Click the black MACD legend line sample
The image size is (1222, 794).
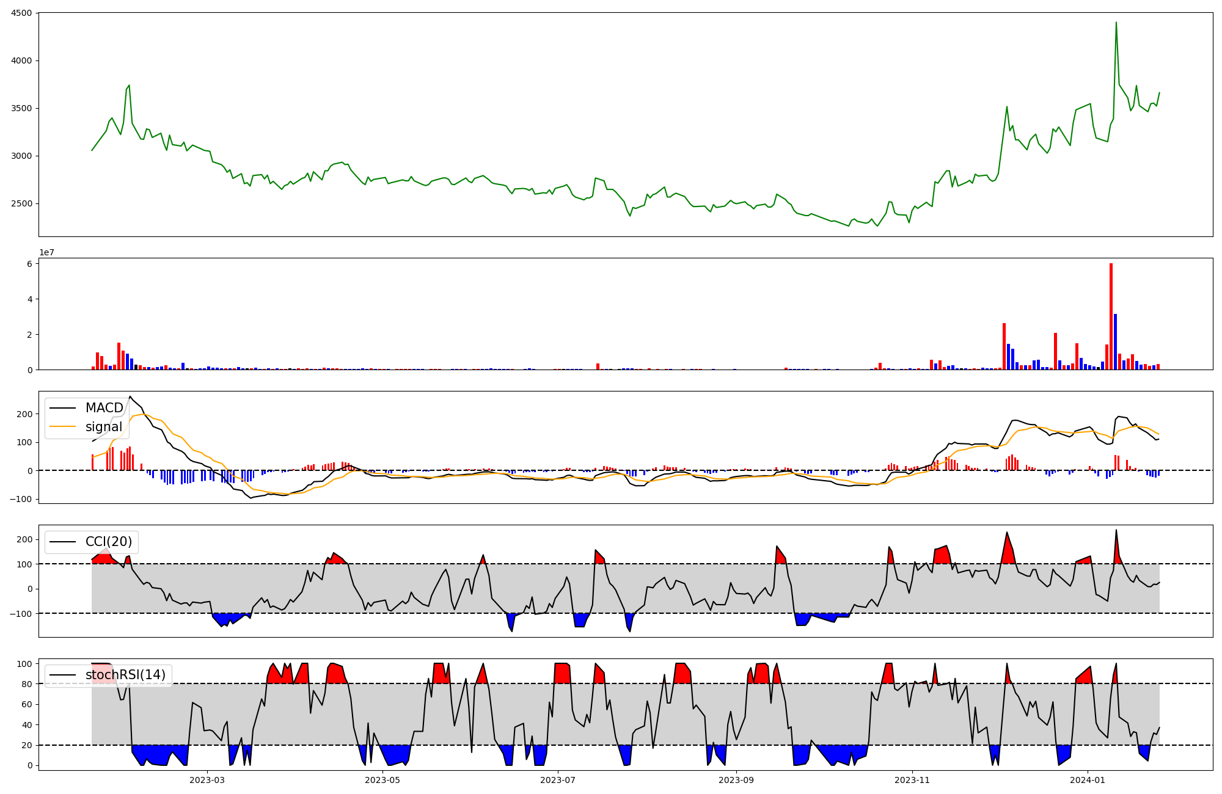62,408
